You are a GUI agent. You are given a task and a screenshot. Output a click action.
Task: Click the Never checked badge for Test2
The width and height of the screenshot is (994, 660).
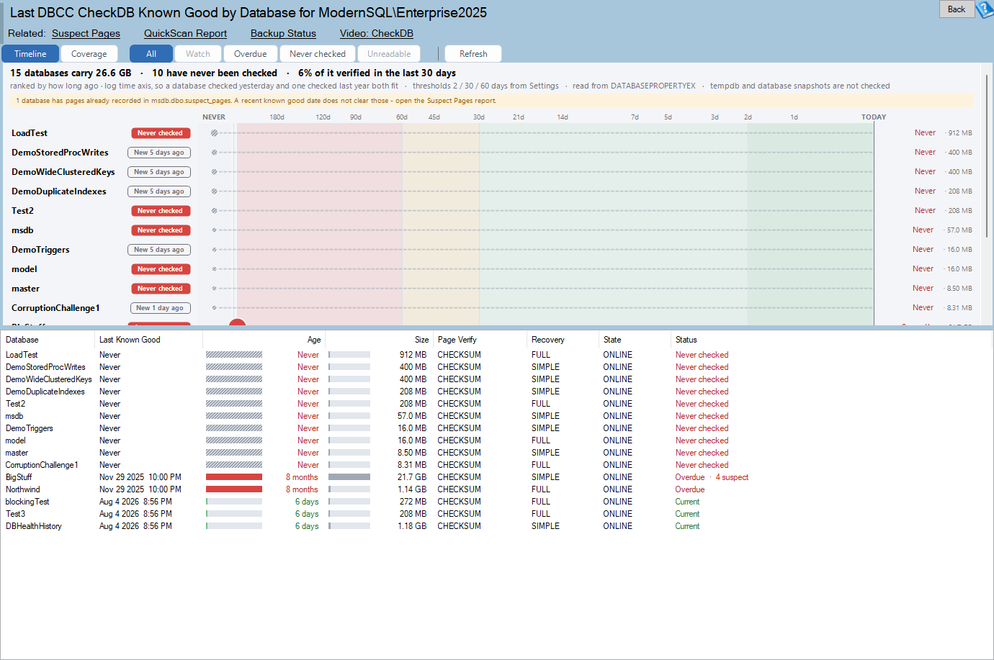click(x=161, y=211)
